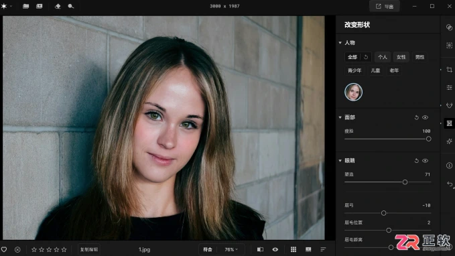Open the folder browse icon
Viewport: 455px width, 256px height.
(26, 6)
